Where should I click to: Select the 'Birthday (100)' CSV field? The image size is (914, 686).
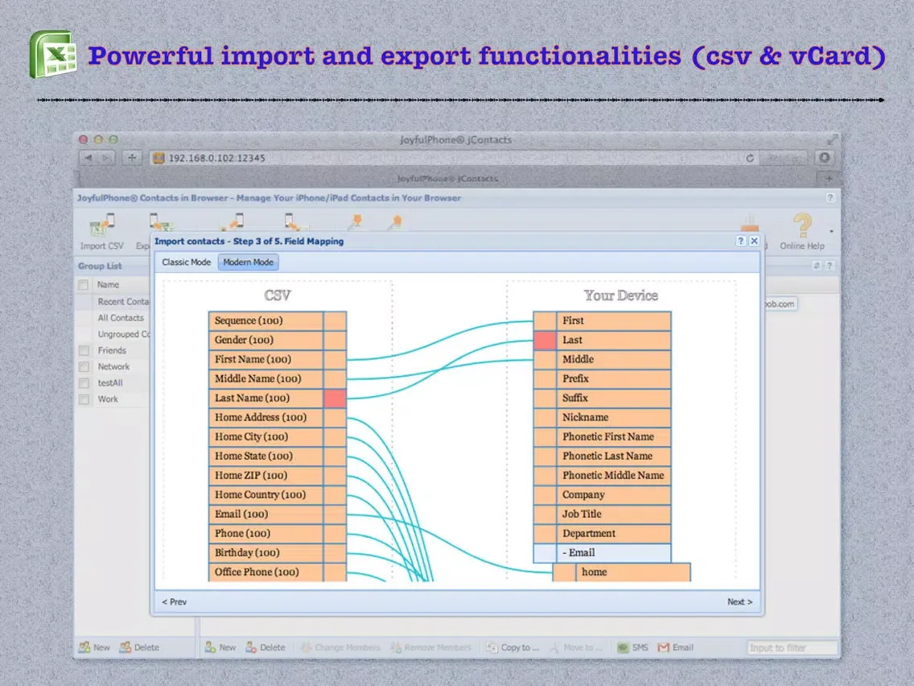coord(266,552)
